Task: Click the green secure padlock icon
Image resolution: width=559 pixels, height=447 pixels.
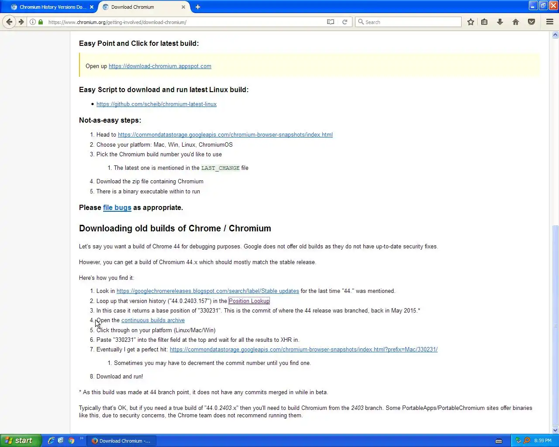Action: click(x=41, y=22)
